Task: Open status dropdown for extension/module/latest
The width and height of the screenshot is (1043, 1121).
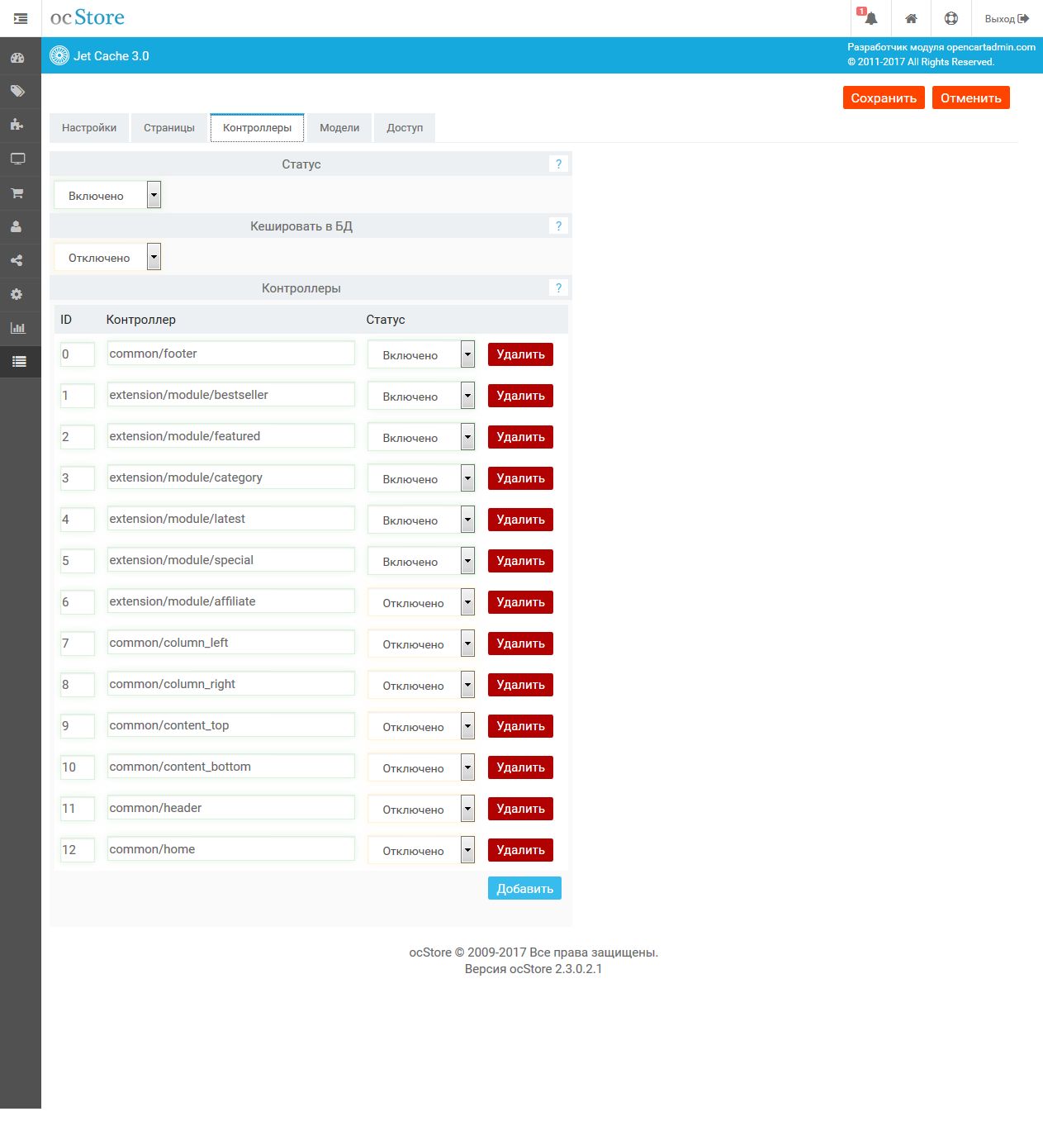Action: [421, 520]
